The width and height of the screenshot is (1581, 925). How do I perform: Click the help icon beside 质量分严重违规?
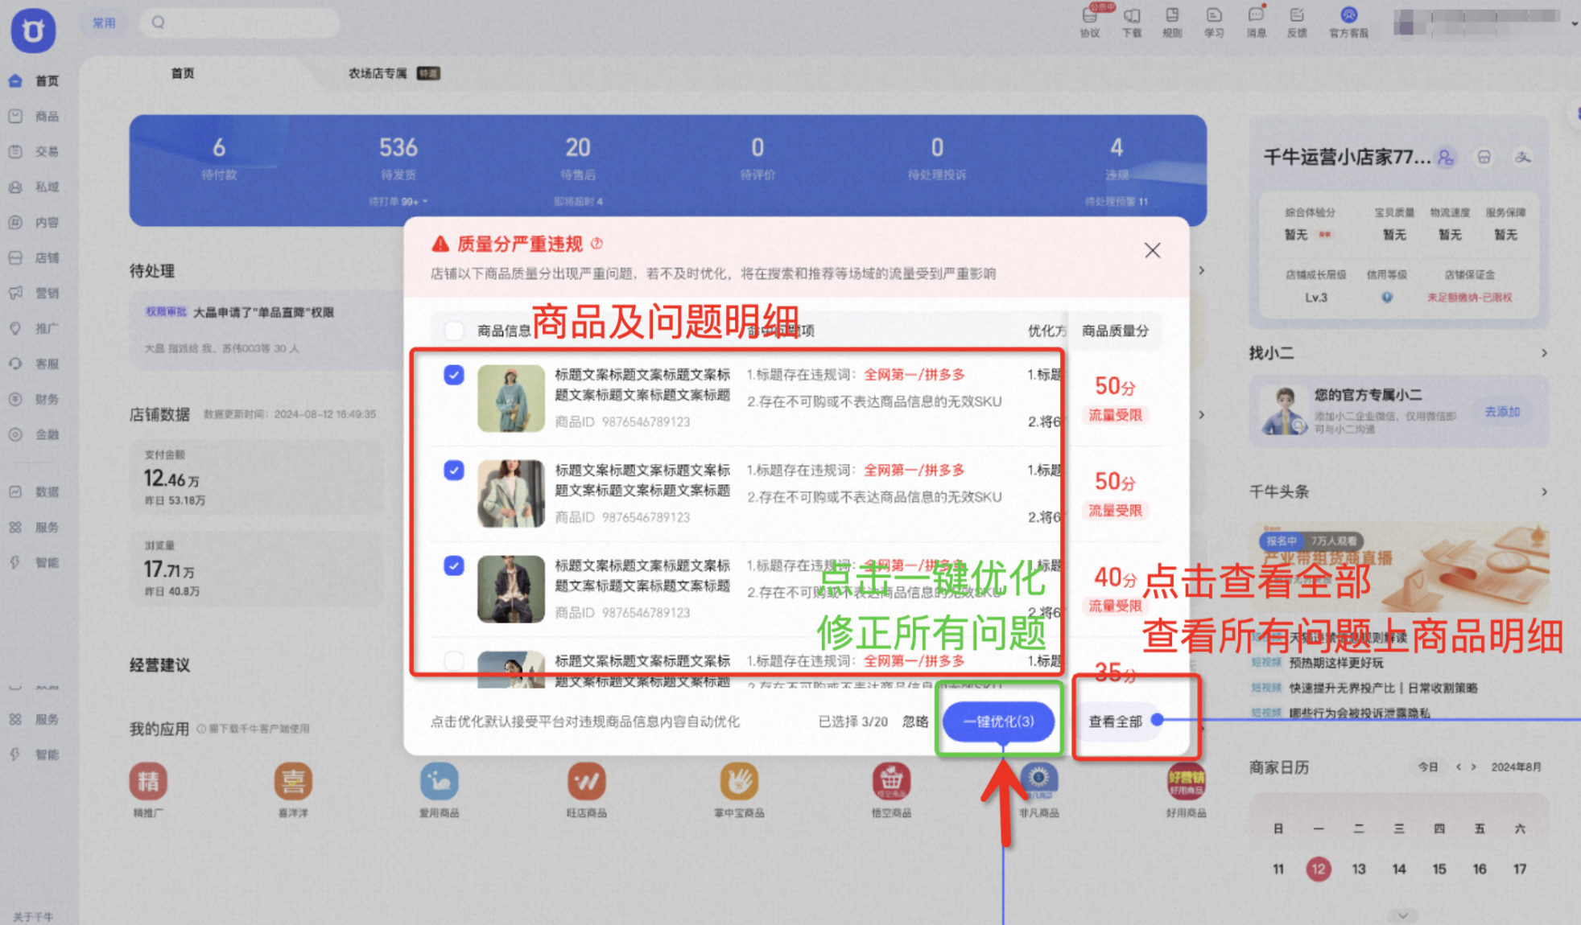596,243
